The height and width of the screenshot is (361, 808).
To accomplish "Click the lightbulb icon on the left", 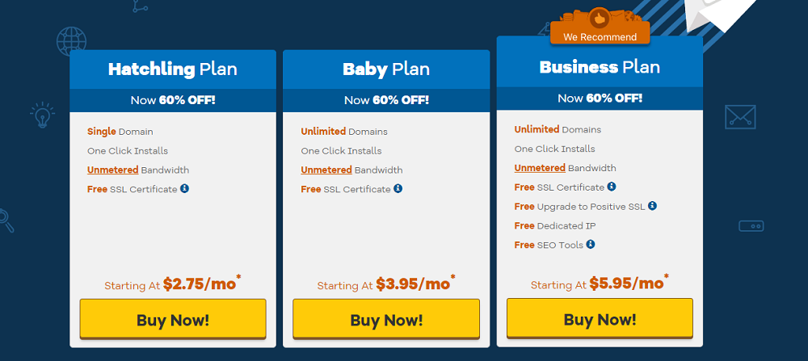I will tap(40, 115).
